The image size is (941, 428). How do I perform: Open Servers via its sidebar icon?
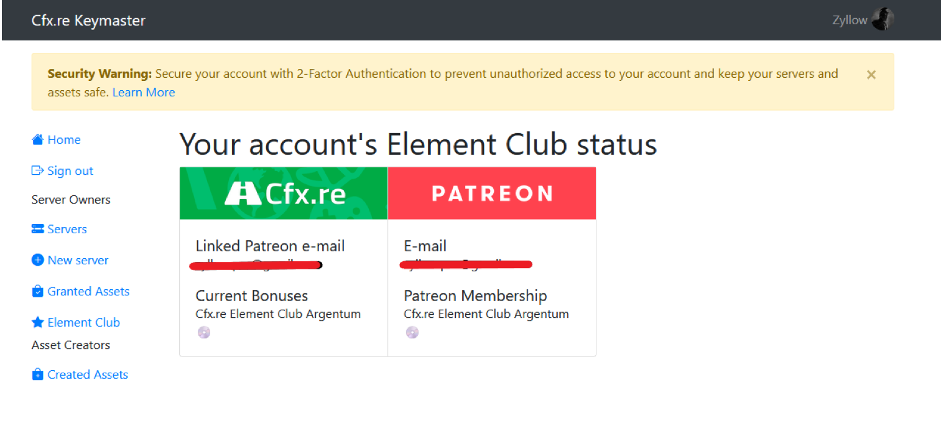pyautogui.click(x=38, y=229)
